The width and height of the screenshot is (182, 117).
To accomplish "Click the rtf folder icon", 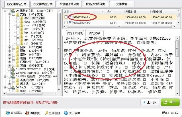I will (22, 43).
